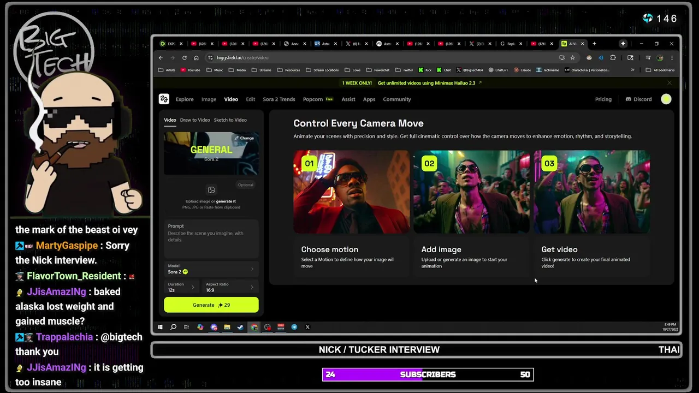Open the Techmeme bookmark

pyautogui.click(x=548, y=70)
